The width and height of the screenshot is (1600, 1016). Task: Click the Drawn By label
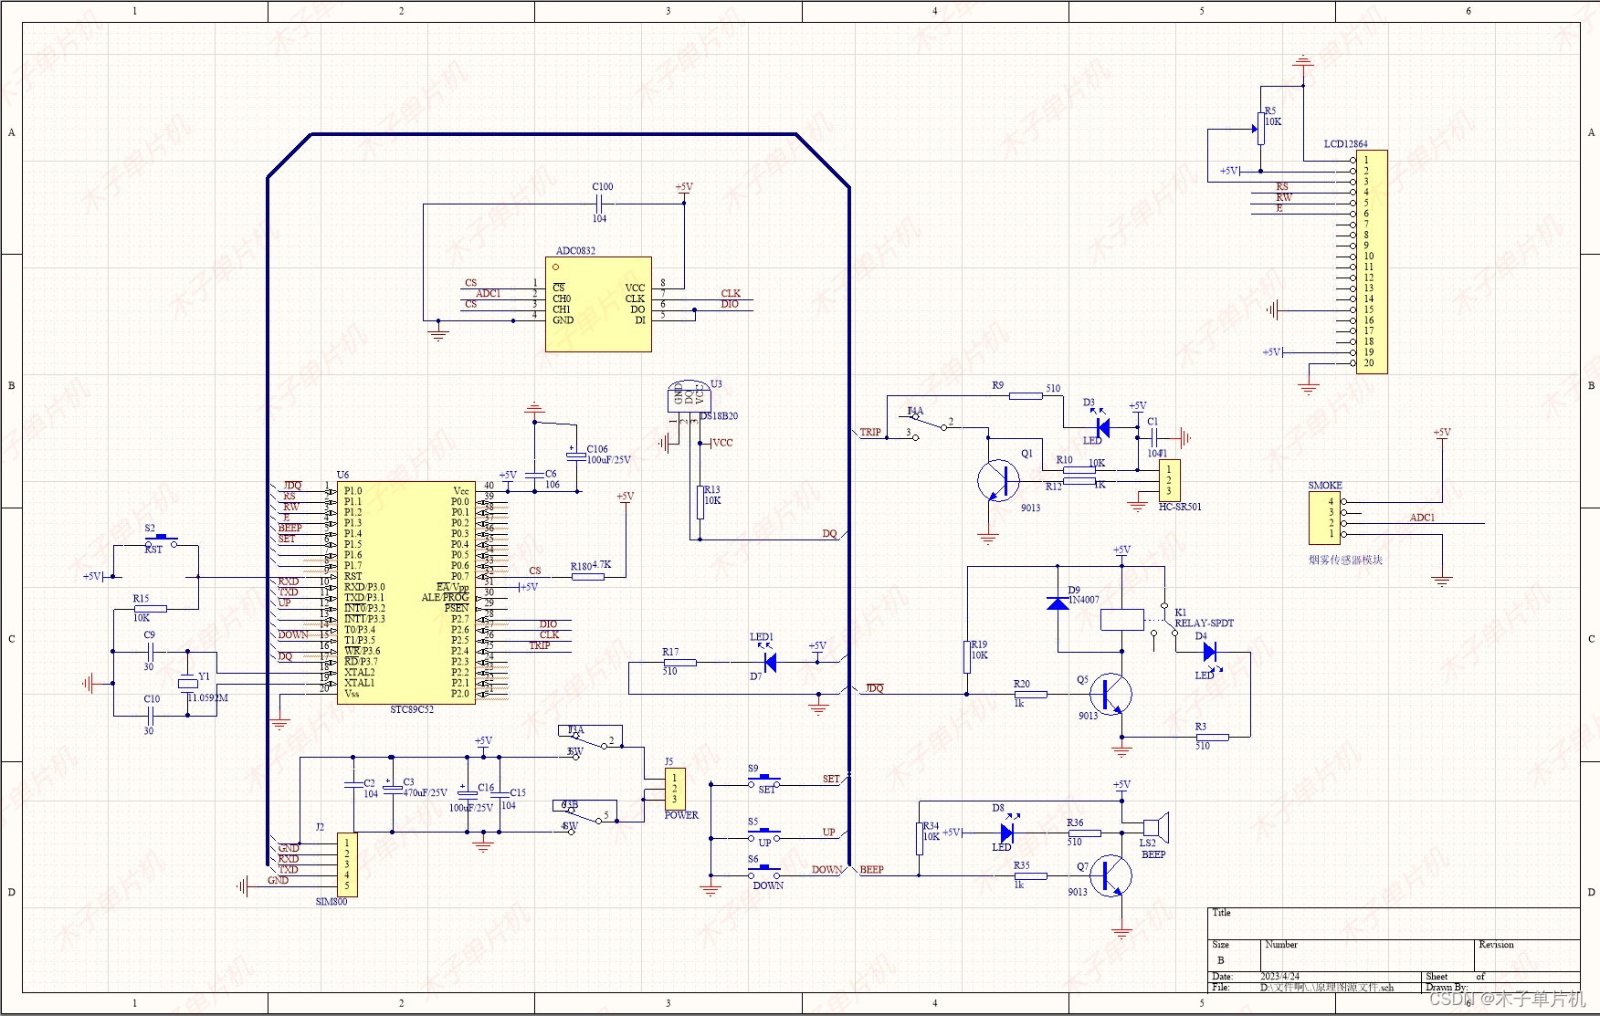pyautogui.click(x=1447, y=988)
